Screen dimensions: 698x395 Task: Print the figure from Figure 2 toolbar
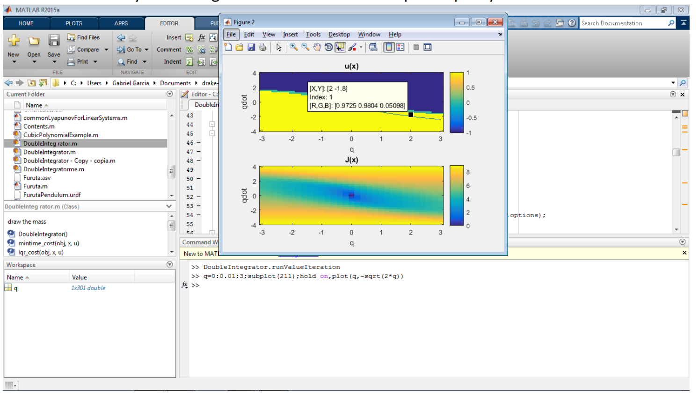click(x=263, y=47)
